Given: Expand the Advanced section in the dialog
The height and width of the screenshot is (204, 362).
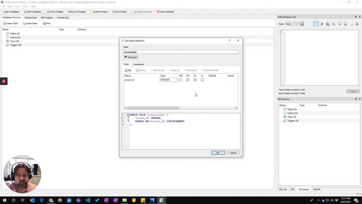Looking at the screenshot, I should point(131,57).
